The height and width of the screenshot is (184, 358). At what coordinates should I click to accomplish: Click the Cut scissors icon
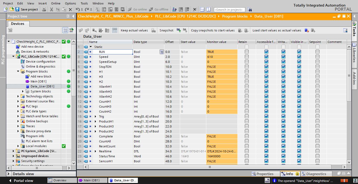51,9
